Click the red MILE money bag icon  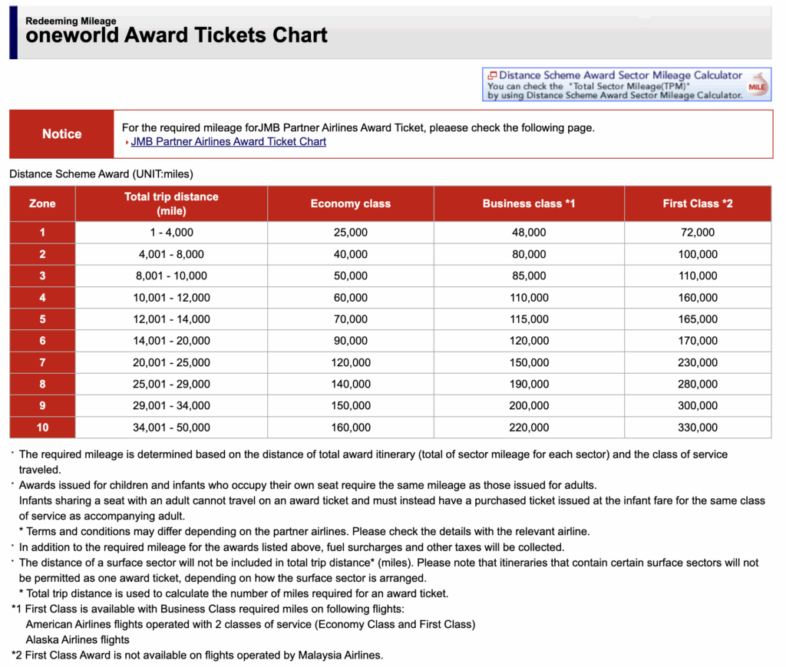(756, 85)
